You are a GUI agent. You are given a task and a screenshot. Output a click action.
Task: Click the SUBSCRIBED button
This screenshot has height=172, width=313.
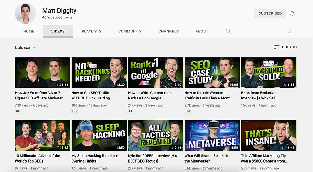click(270, 13)
